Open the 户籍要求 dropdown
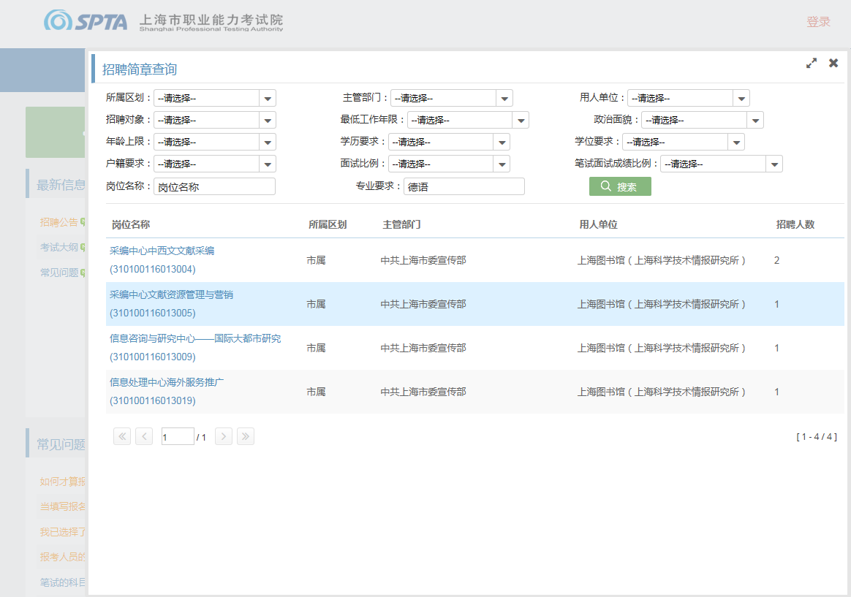The width and height of the screenshot is (851, 597). [x=215, y=164]
